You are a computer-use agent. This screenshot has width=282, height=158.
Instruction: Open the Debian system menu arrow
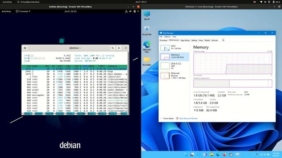(138, 11)
